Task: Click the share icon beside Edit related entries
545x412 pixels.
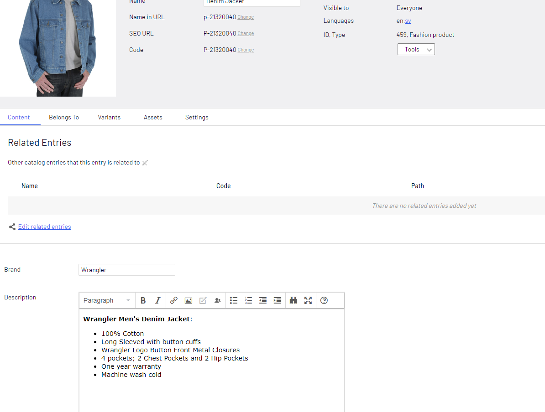Action: (12, 227)
